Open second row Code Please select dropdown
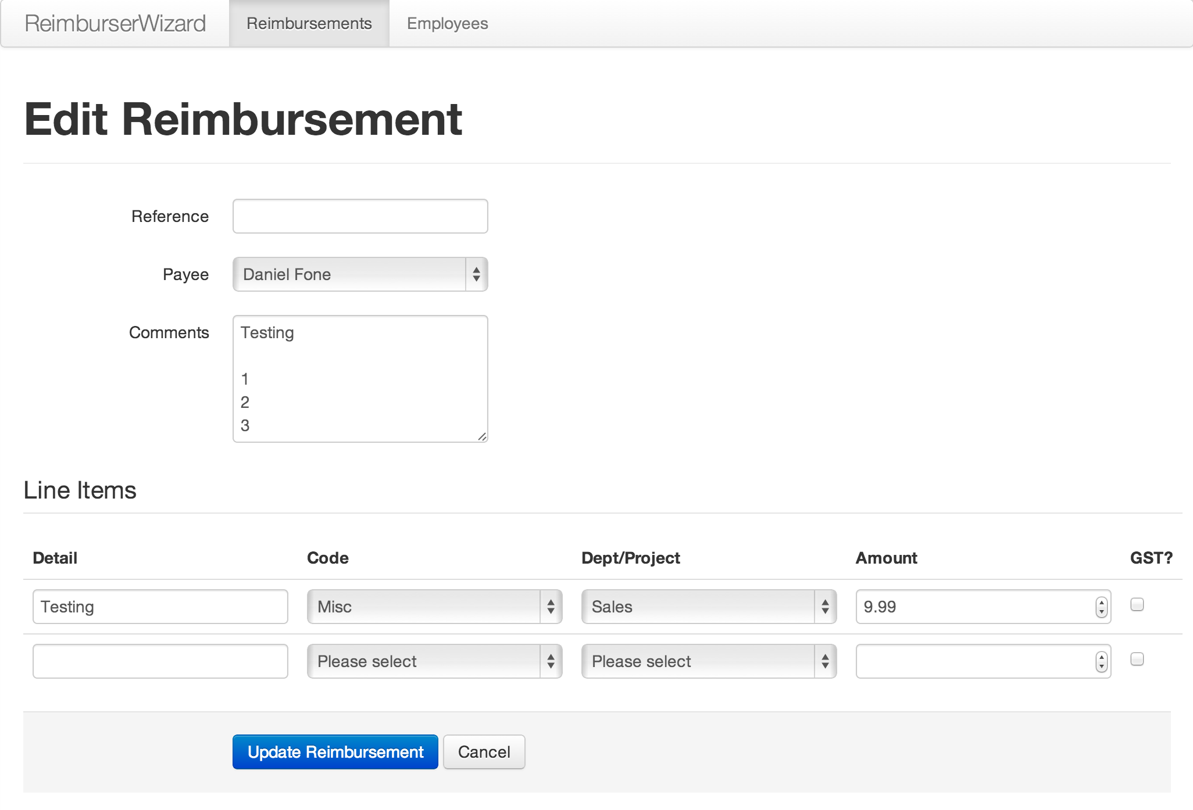1193x810 pixels. pos(434,661)
